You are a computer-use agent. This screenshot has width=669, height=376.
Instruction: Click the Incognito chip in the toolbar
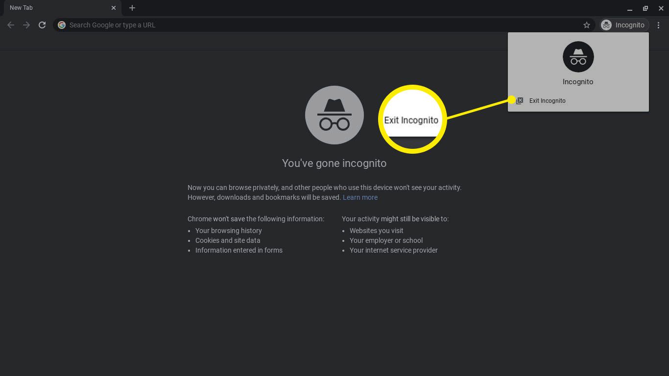point(624,25)
